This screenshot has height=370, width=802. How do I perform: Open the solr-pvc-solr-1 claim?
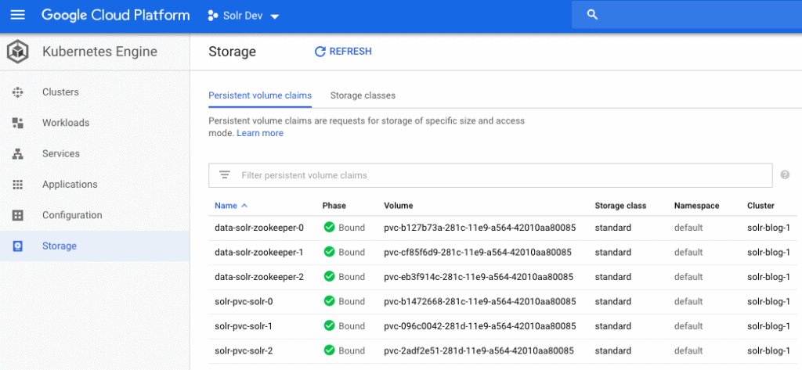pos(244,326)
